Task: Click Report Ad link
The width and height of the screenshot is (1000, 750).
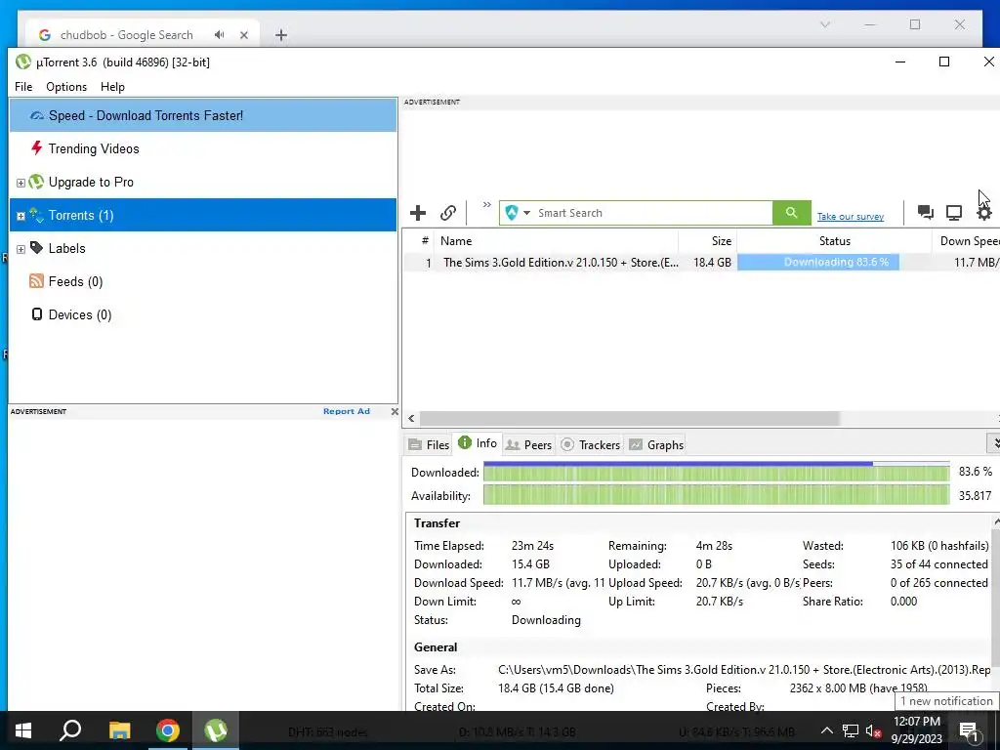Action: (x=347, y=411)
